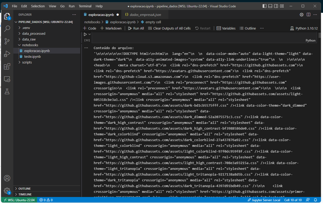This screenshot has width=323, height=203.
Task: Click Outline button in notebook toolbar
Action: click(x=248, y=28)
